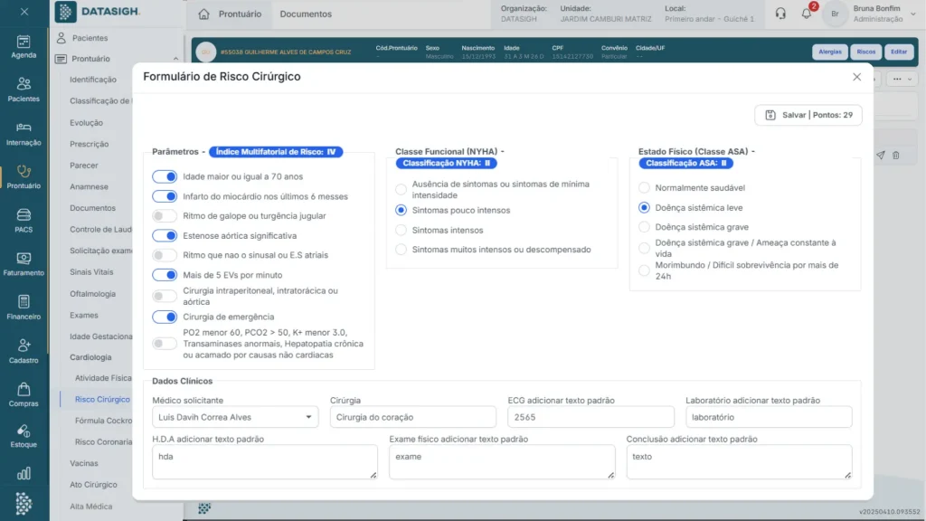Enable 'Ritmo de galope ou turgência jugular'

point(165,216)
